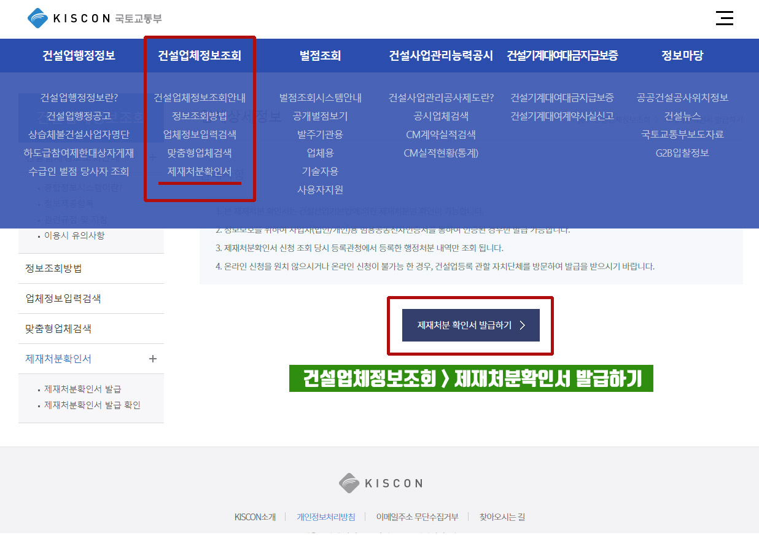The image size is (759, 535).
Task: Open 이메일주소 무단수집거부 footer link
Action: coord(417,517)
